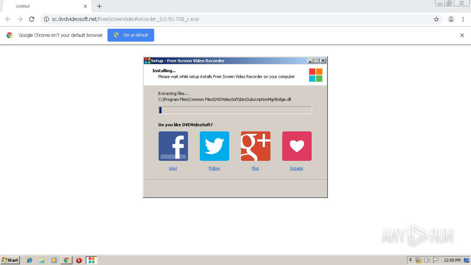
Task: Open the Plus link
Action: pos(255,168)
